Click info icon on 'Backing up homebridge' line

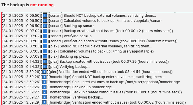tap(44, 87)
